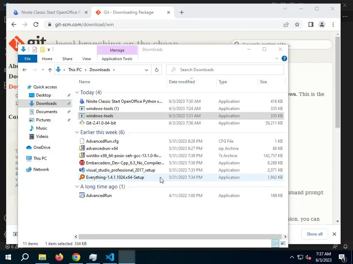353x264 pixels.
Task: Open a new Chrome tab
Action: coord(182,12)
